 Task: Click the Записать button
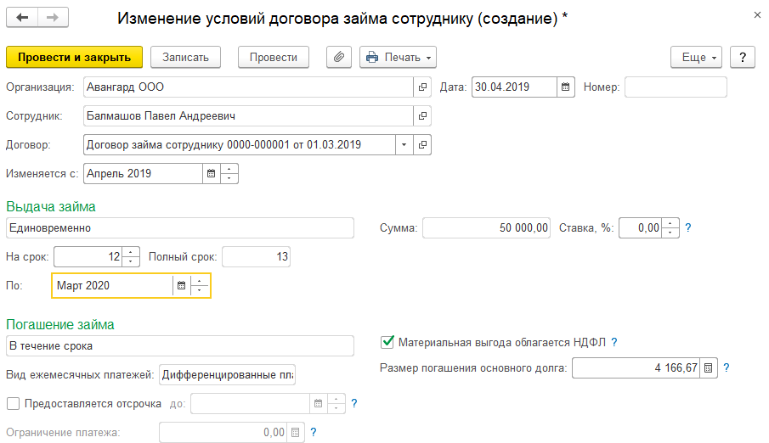[185, 57]
